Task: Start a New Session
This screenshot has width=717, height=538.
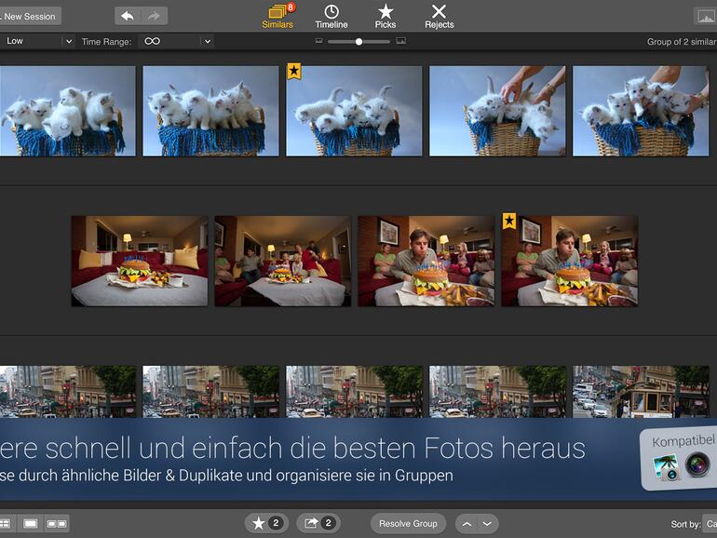Action: tap(30, 16)
